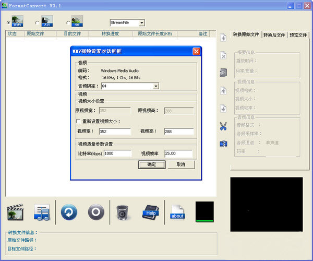Click the about document icon
This screenshot has height=261, width=313.
click(177, 212)
